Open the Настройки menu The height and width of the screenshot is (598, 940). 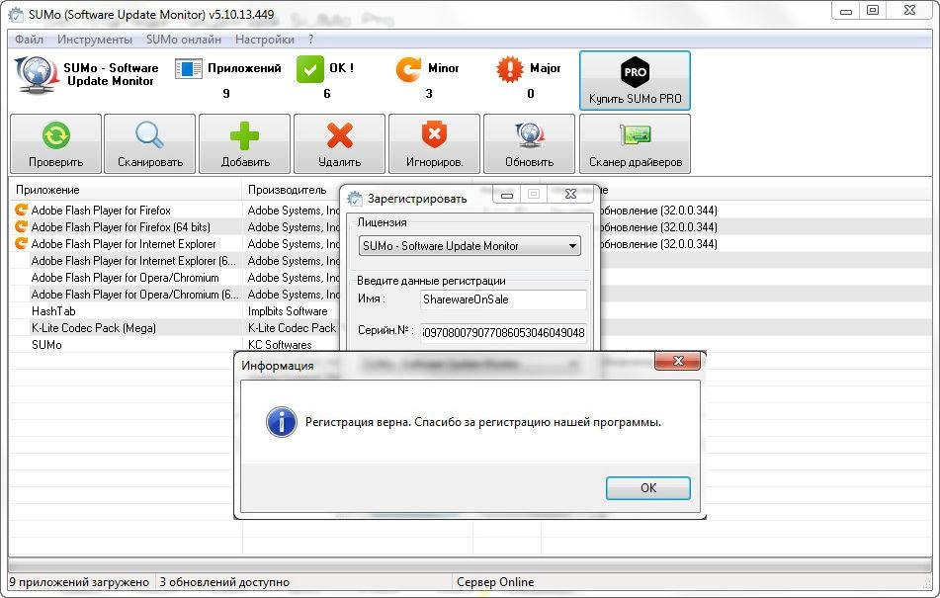264,40
